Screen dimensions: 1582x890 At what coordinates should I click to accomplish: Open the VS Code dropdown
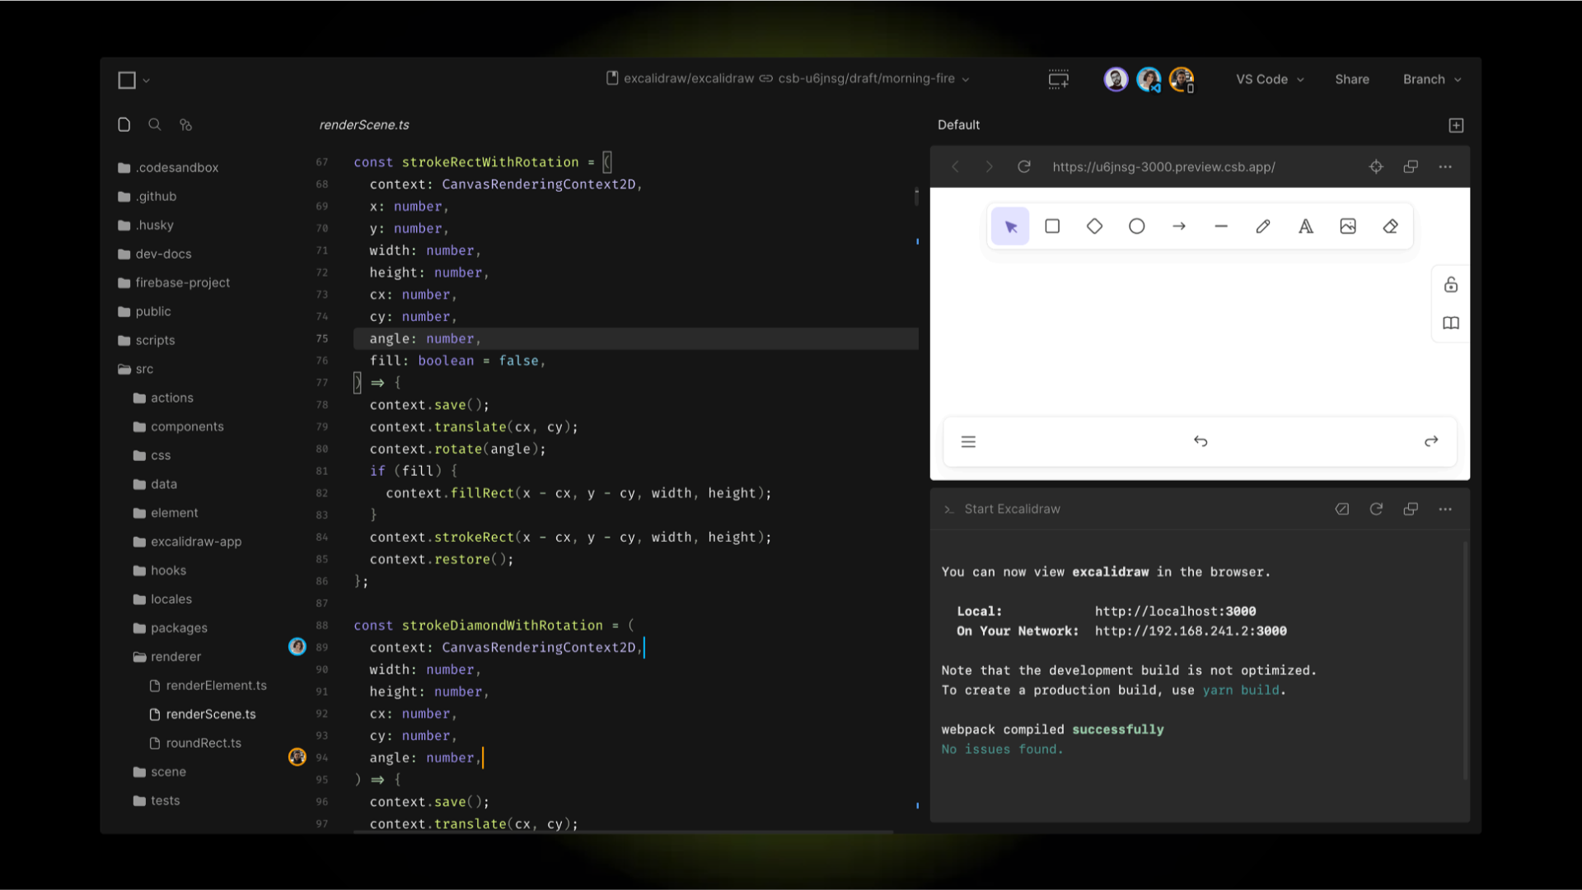coord(1270,79)
